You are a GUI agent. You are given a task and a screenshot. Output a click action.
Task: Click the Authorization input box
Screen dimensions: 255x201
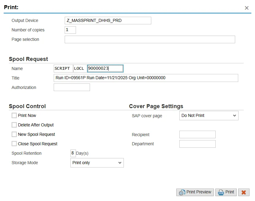tap(72, 87)
